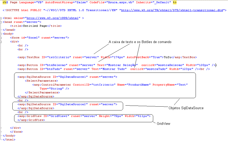The height and width of the screenshot is (143, 228).
Task: Click the Tofu text inside the TextBox
Action: [167, 57]
